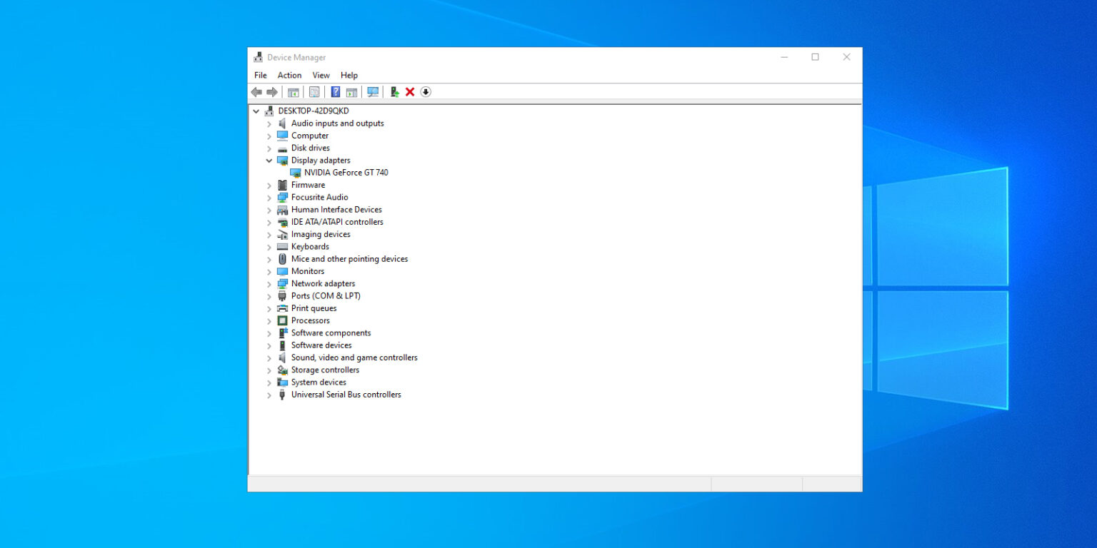This screenshot has height=548, width=1097.
Task: Select the Focusrite Audio category
Action: point(319,197)
